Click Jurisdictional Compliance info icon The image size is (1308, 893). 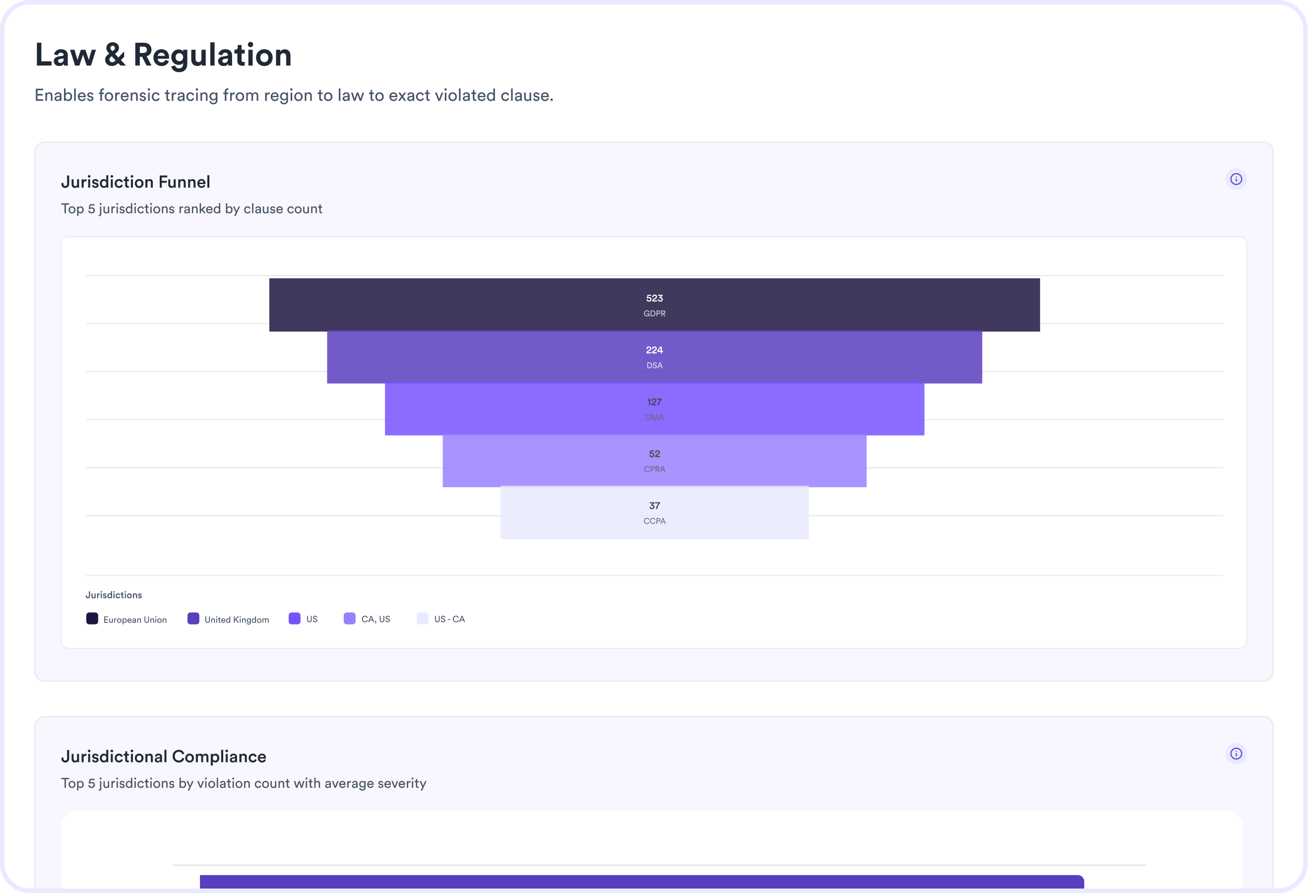pyautogui.click(x=1236, y=754)
